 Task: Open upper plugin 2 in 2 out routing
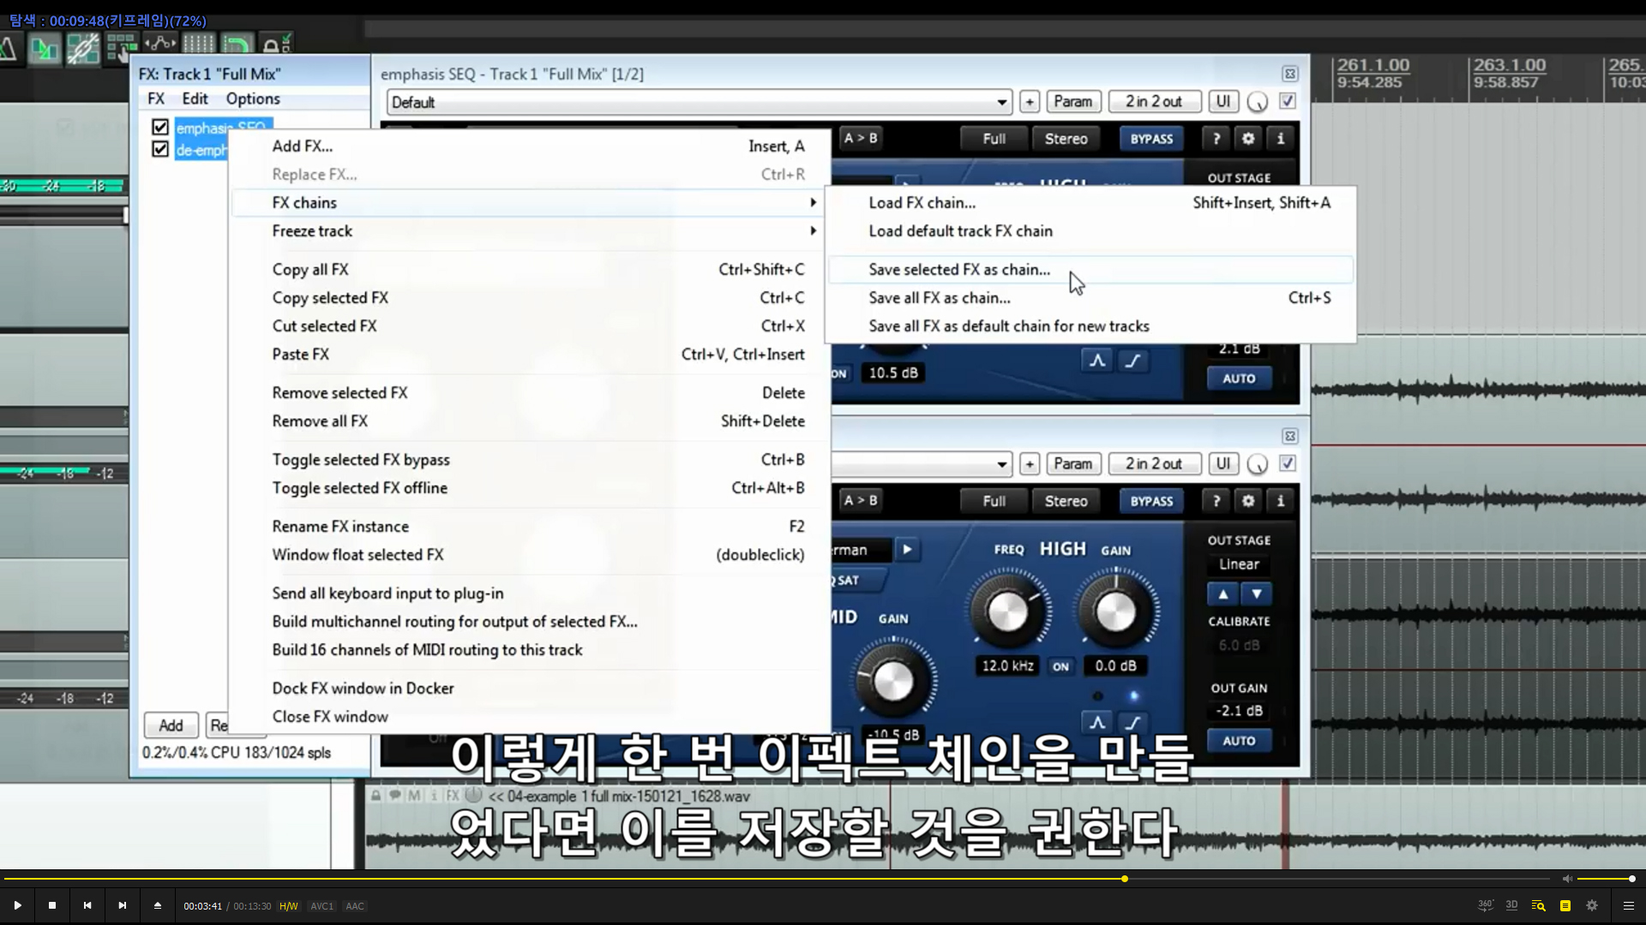pyautogui.click(x=1154, y=101)
